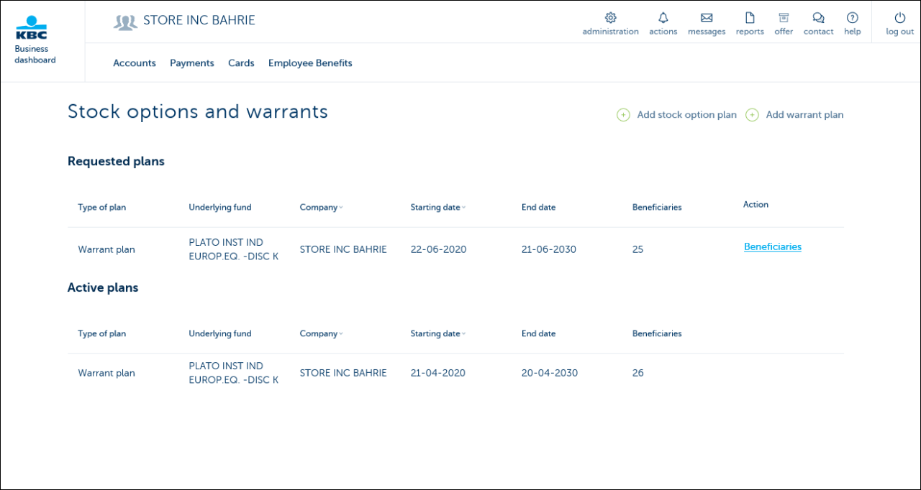Select the Employee Benefits menu item
921x490 pixels.
coord(309,63)
